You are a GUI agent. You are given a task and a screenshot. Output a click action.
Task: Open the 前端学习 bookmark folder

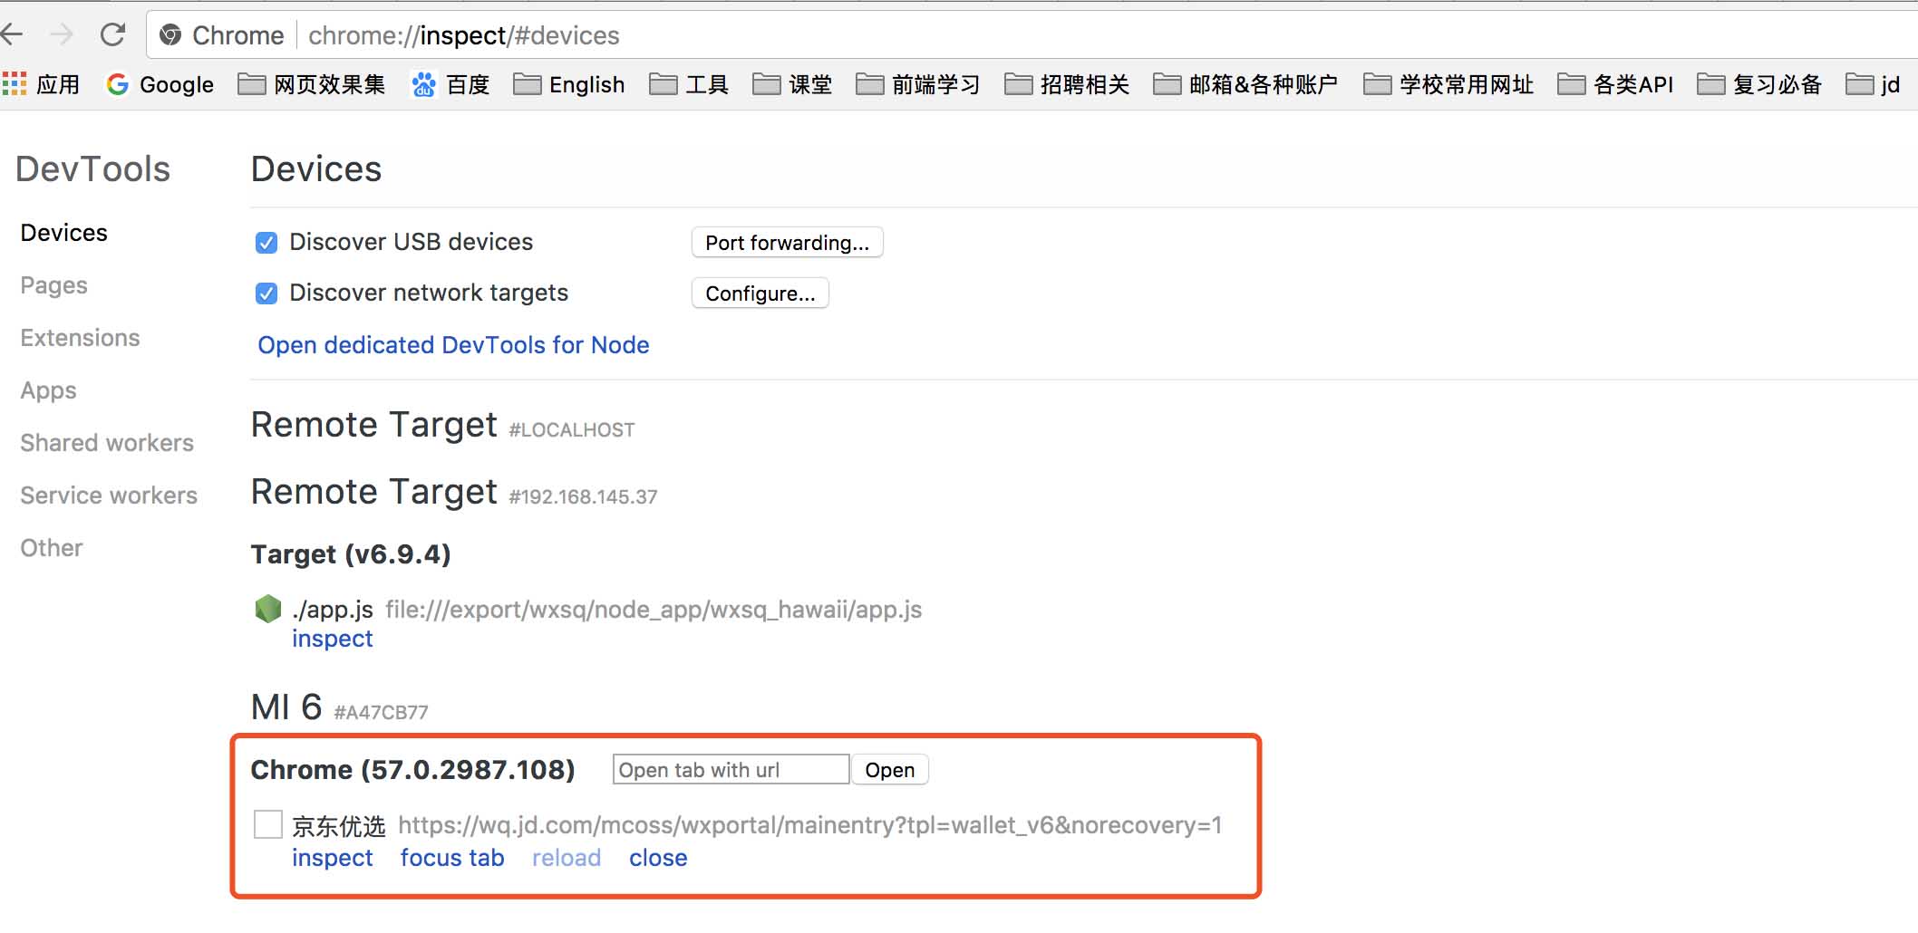click(x=919, y=84)
